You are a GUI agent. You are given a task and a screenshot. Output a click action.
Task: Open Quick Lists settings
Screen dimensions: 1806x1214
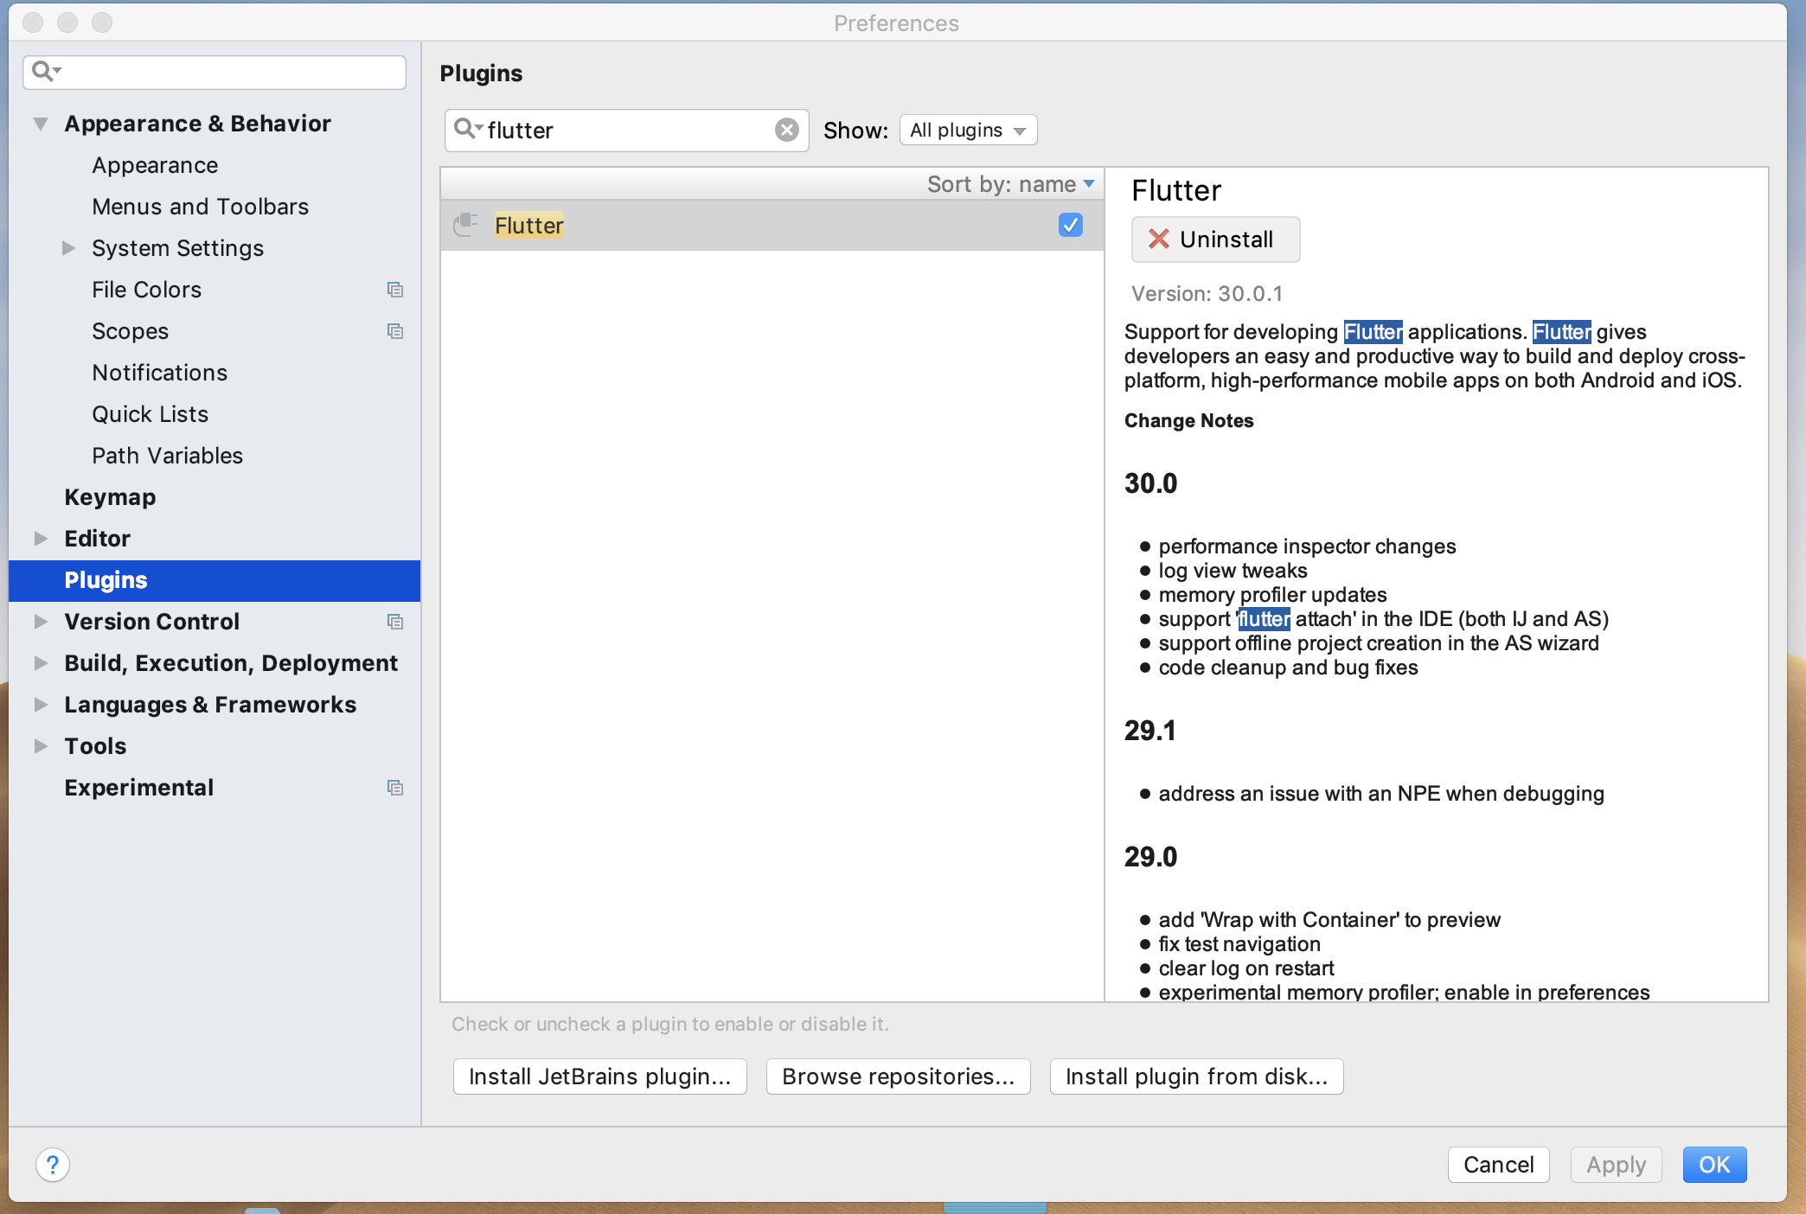click(x=150, y=414)
